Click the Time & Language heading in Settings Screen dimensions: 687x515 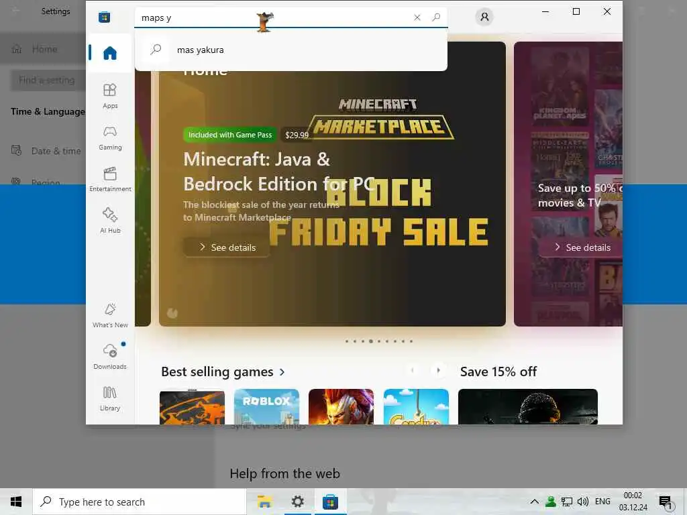[x=48, y=112]
